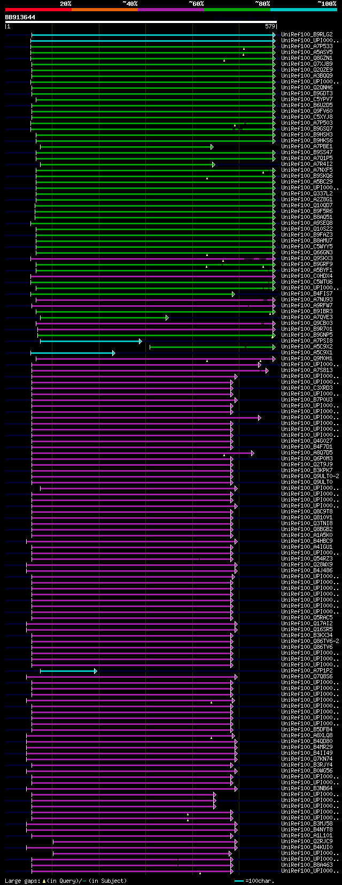Screen dimensions: 342x885
Task: Click green alignment bar of B4FIS7
Action: pyautogui.click(x=133, y=294)
